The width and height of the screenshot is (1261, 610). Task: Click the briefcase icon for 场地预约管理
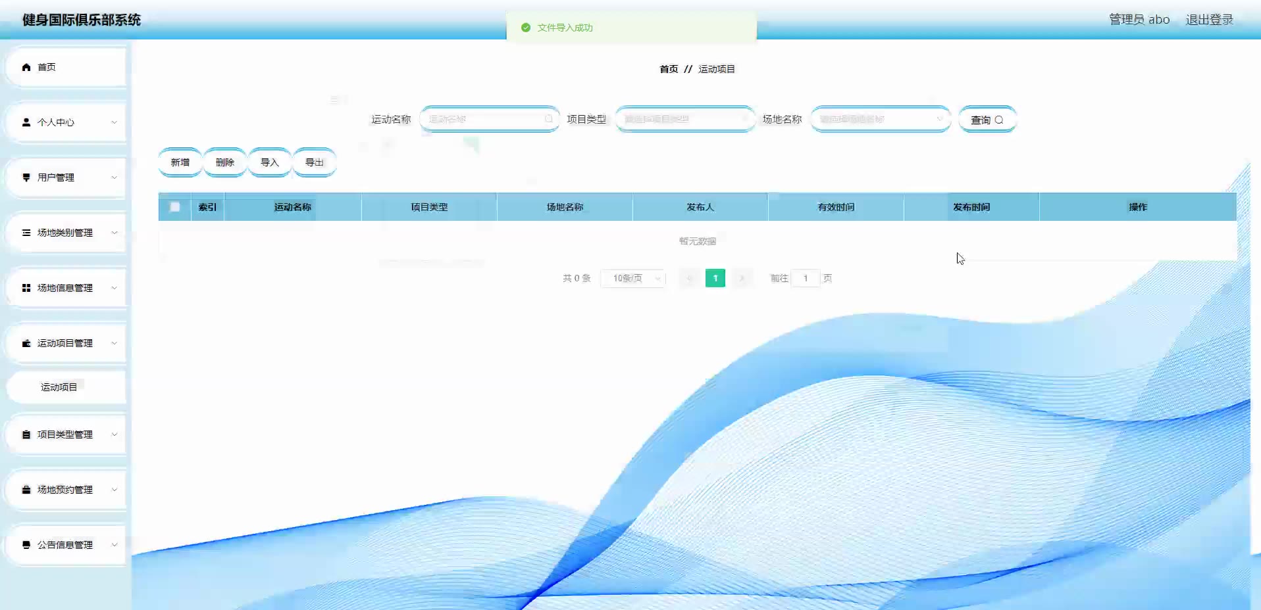tap(26, 490)
